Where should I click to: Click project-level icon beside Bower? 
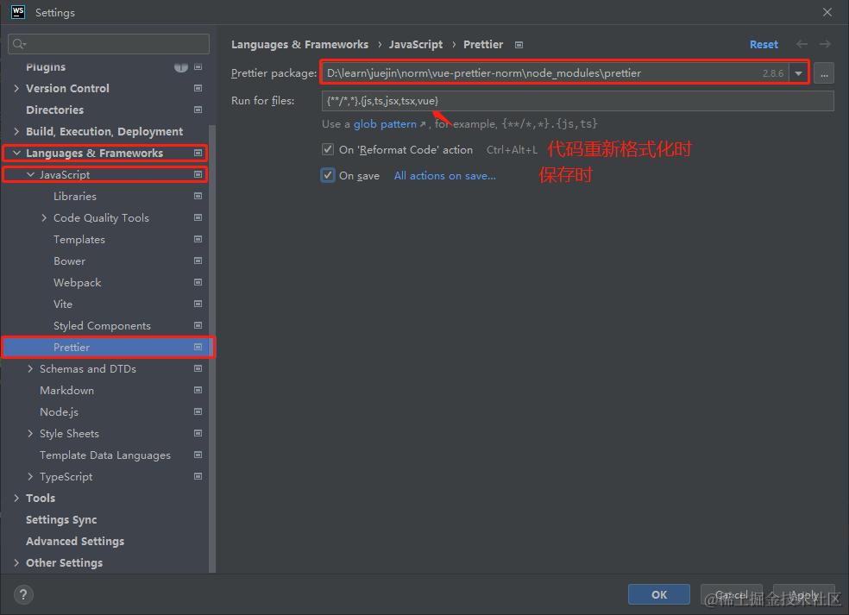[198, 261]
